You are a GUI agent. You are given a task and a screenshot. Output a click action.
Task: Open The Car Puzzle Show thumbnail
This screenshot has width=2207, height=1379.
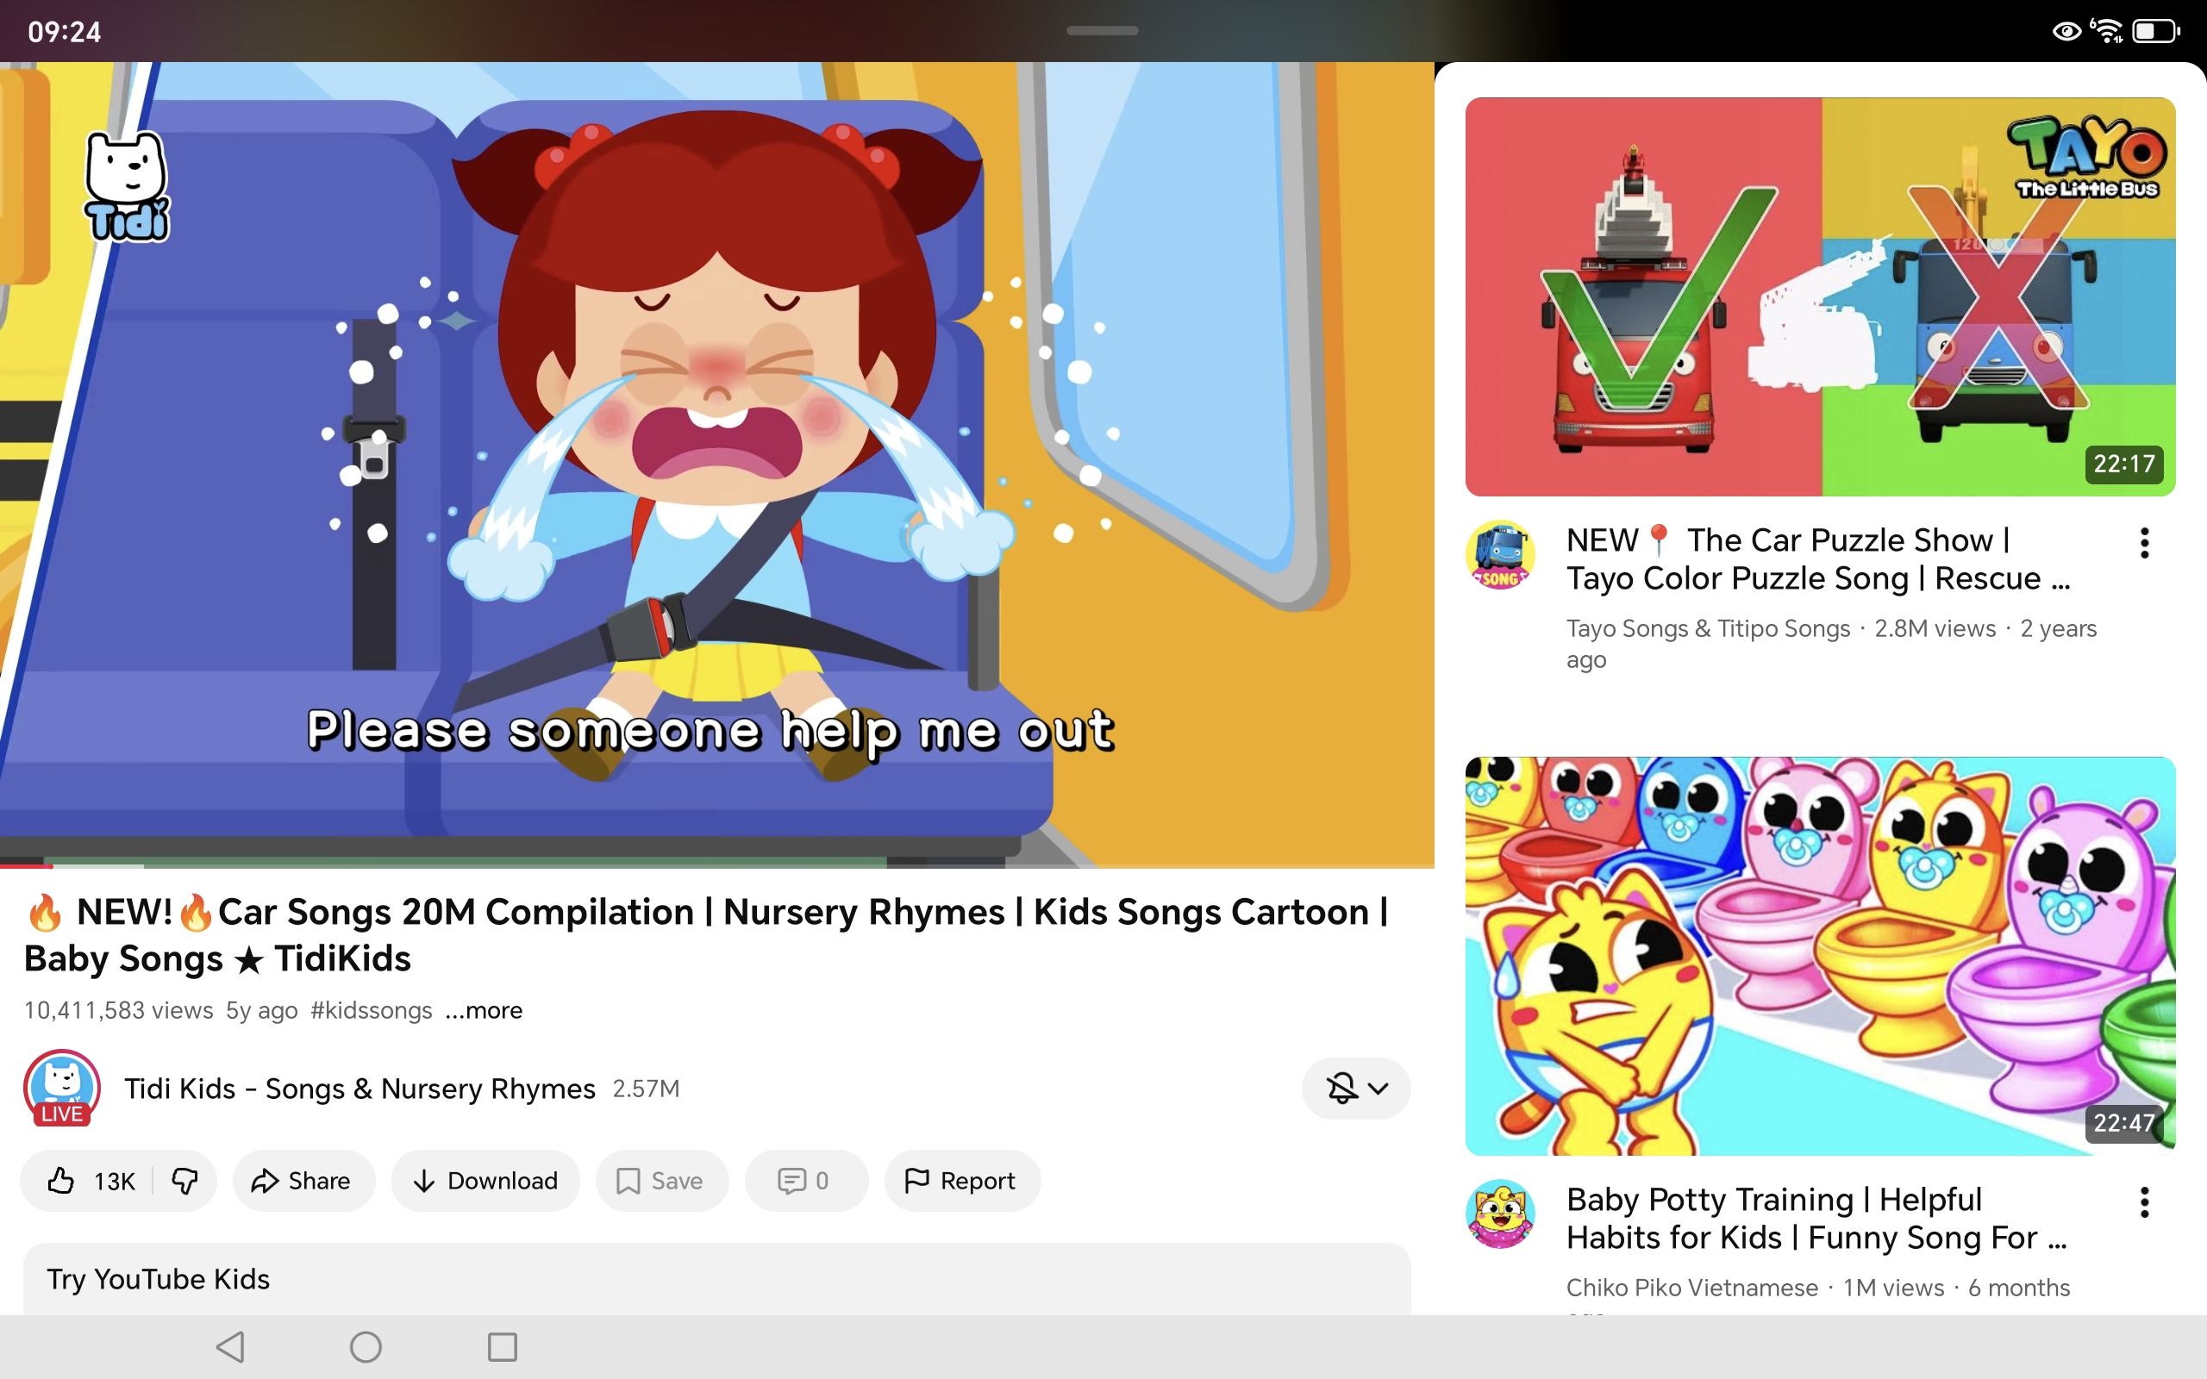point(1820,296)
